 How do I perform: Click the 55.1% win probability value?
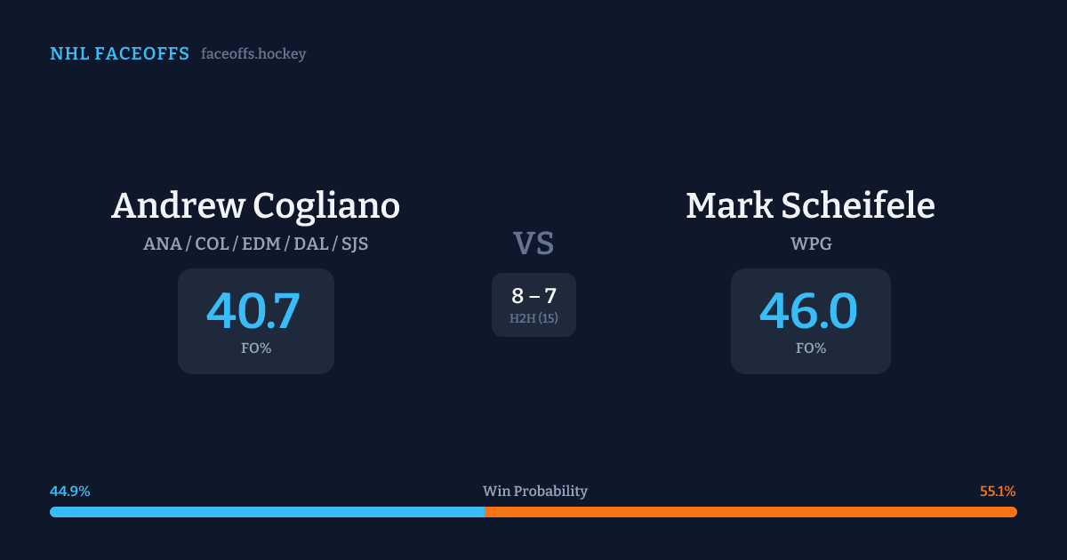point(998,492)
